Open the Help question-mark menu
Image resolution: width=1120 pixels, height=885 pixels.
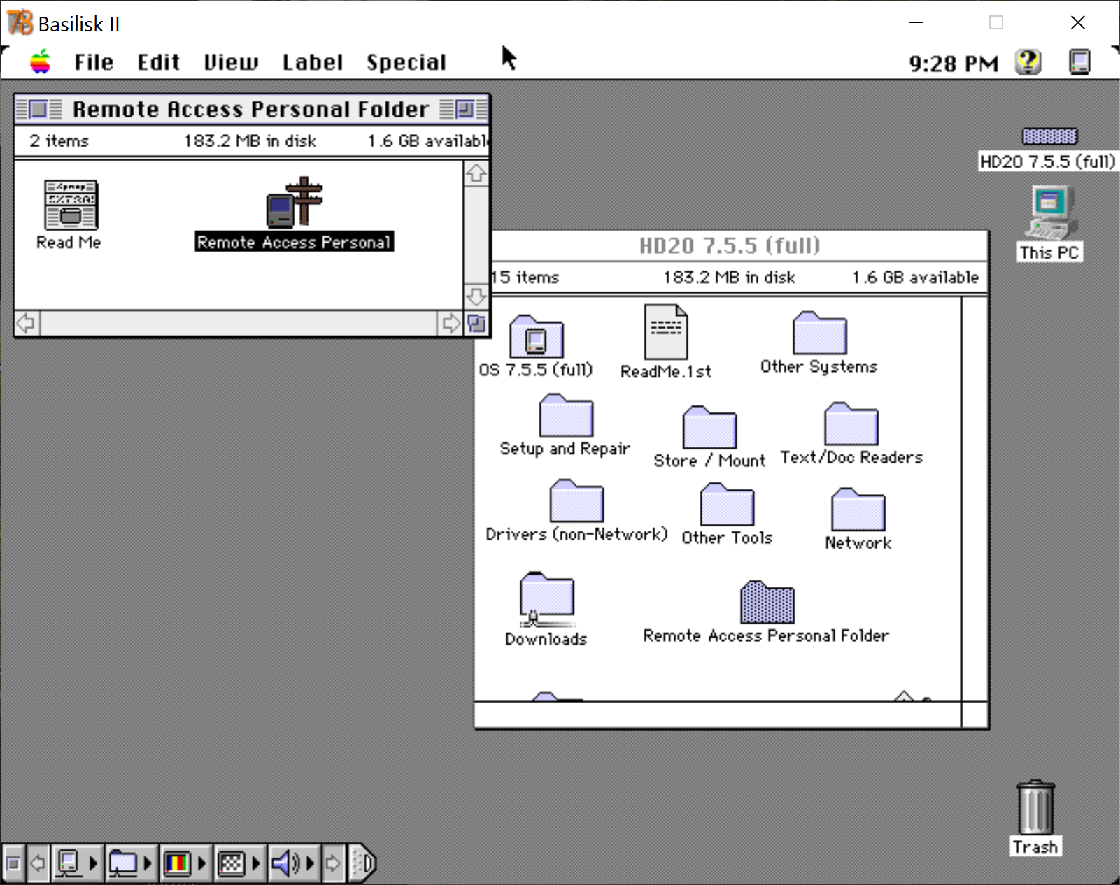click(1028, 62)
